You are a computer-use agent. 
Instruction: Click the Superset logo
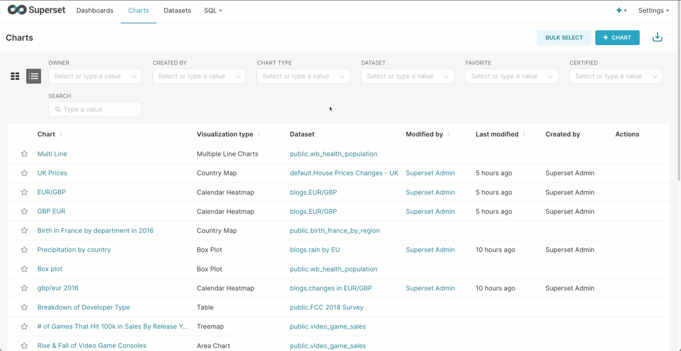(x=36, y=10)
